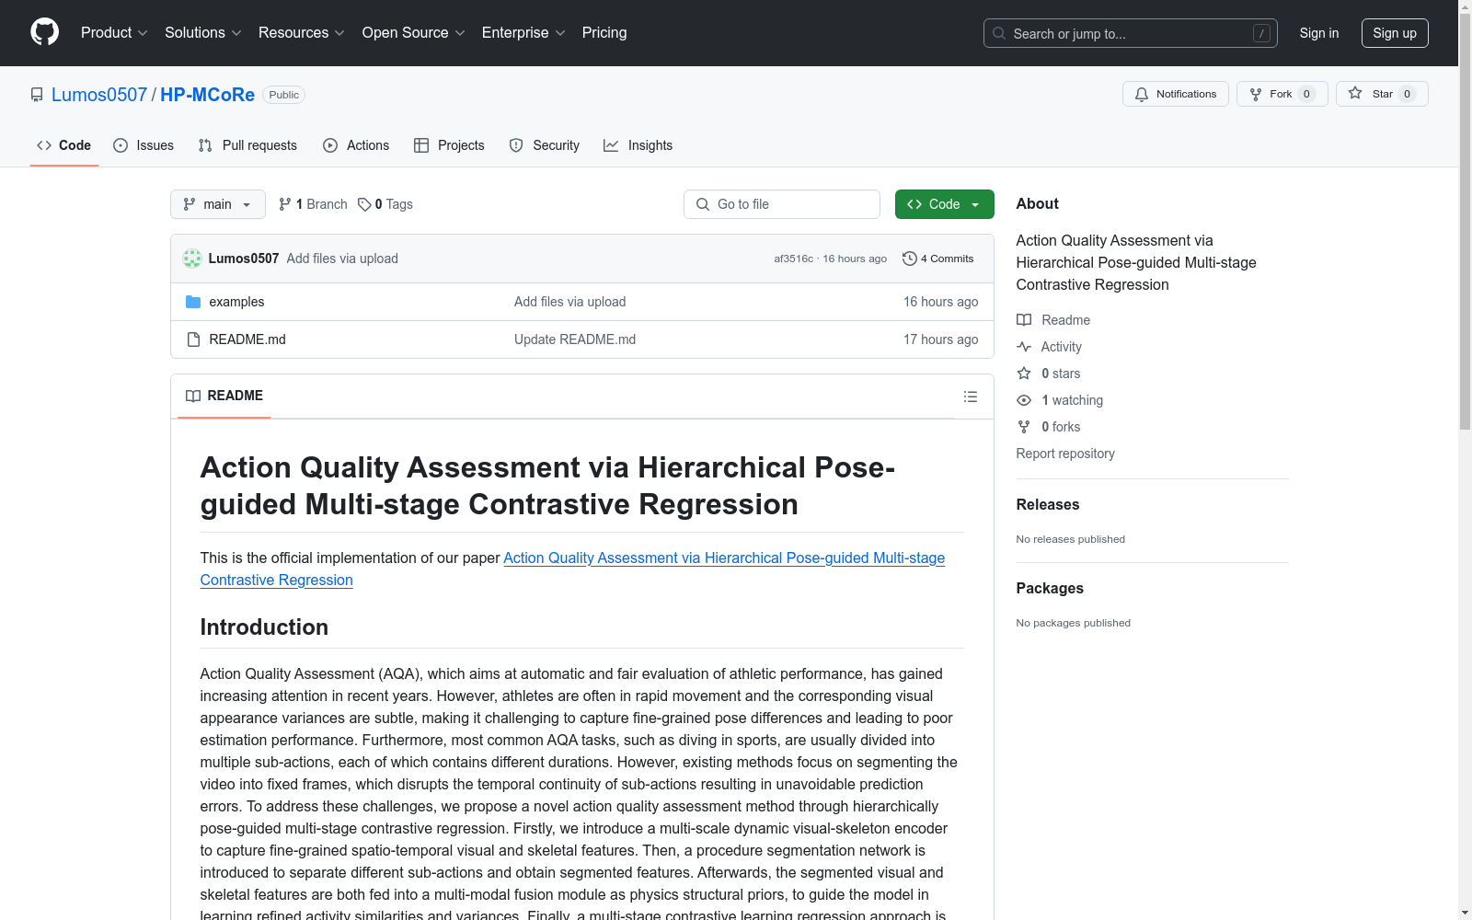Screen dimensions: 1472x920
Task: Open the main branch selector dropdown
Action: pyautogui.click(x=218, y=204)
